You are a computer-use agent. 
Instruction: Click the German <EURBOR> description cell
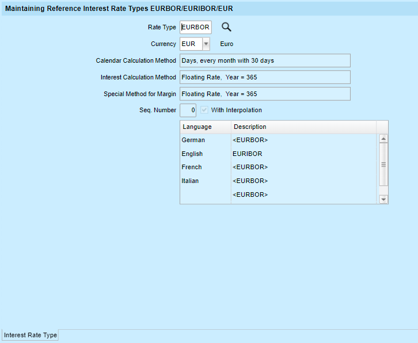pyautogui.click(x=303, y=140)
